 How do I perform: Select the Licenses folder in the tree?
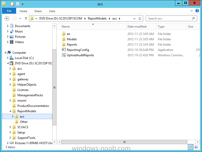23,90
